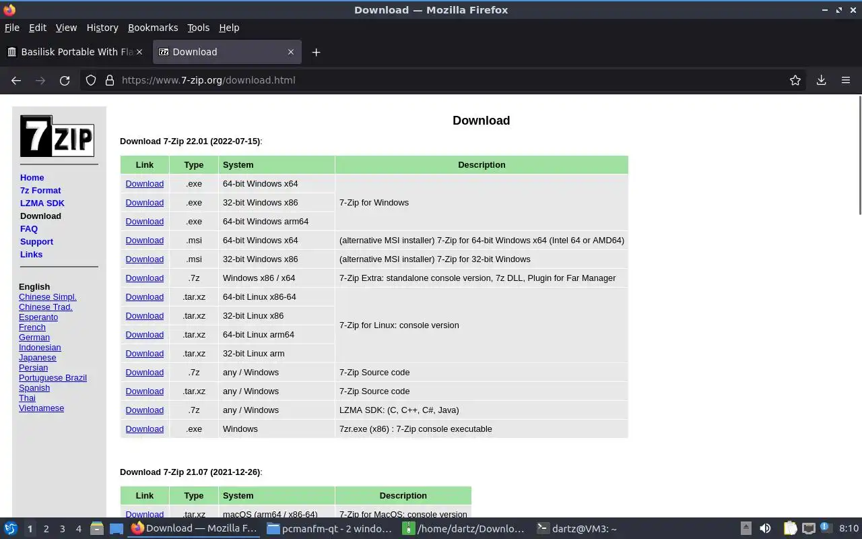Switch language to Portuguese Brazil
862x539 pixels.
[x=53, y=378]
